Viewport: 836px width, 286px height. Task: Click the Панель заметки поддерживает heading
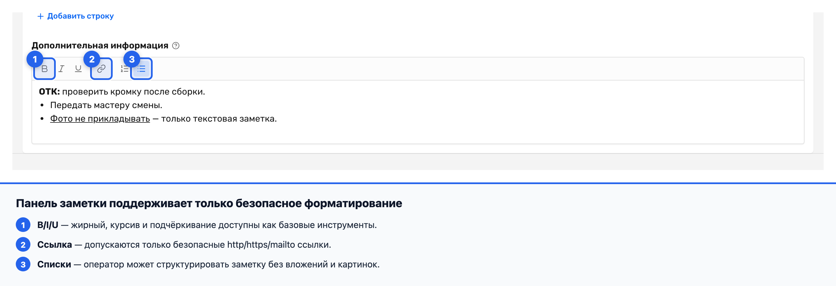[x=209, y=203]
